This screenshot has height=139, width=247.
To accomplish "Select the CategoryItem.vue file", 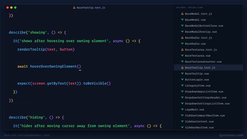I will pyautogui.click(x=198, y=86).
